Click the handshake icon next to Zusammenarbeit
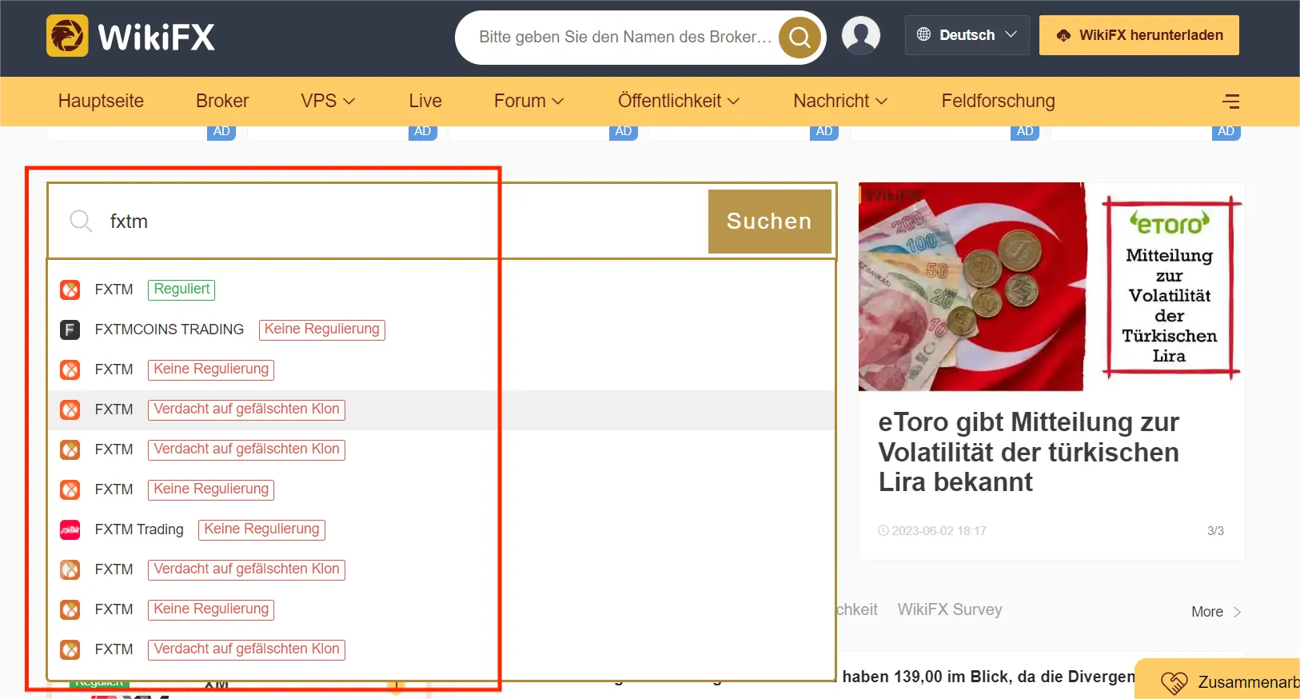The image size is (1300, 699). [1174, 682]
